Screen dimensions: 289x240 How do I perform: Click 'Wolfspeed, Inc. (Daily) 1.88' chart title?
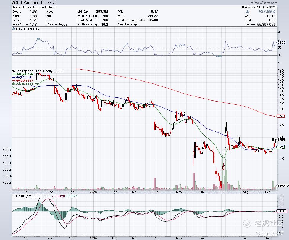39,71
